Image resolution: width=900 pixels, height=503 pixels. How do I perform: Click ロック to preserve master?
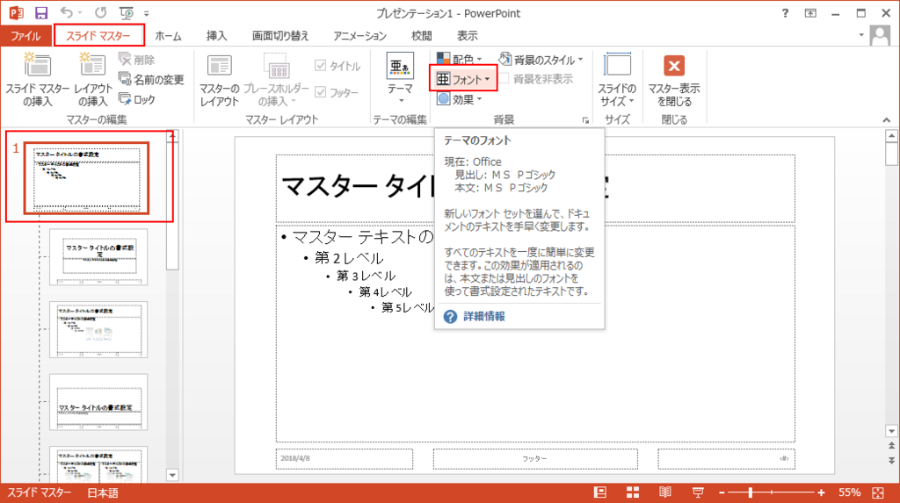pyautogui.click(x=136, y=99)
